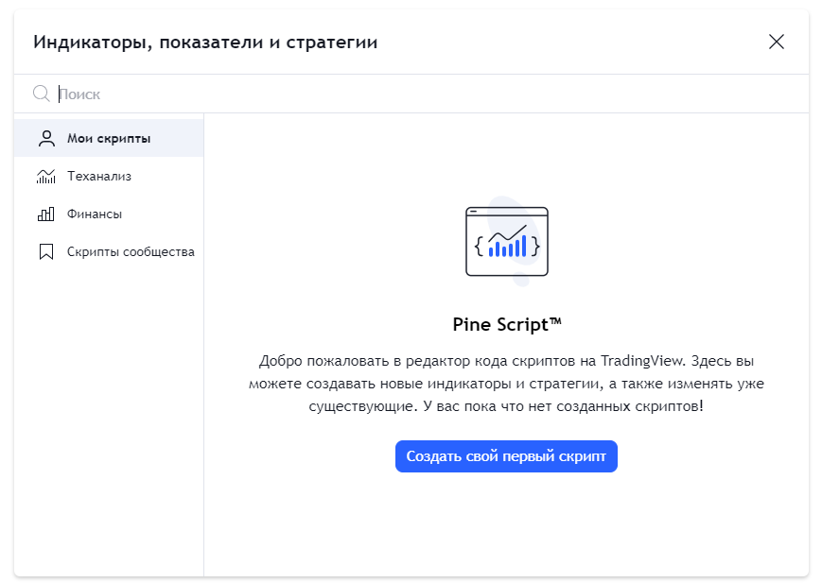Click the Pine Script editor illustration

(x=506, y=241)
